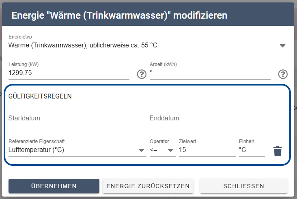Click the "<=" operator value
The image size is (297, 199).
154,150
